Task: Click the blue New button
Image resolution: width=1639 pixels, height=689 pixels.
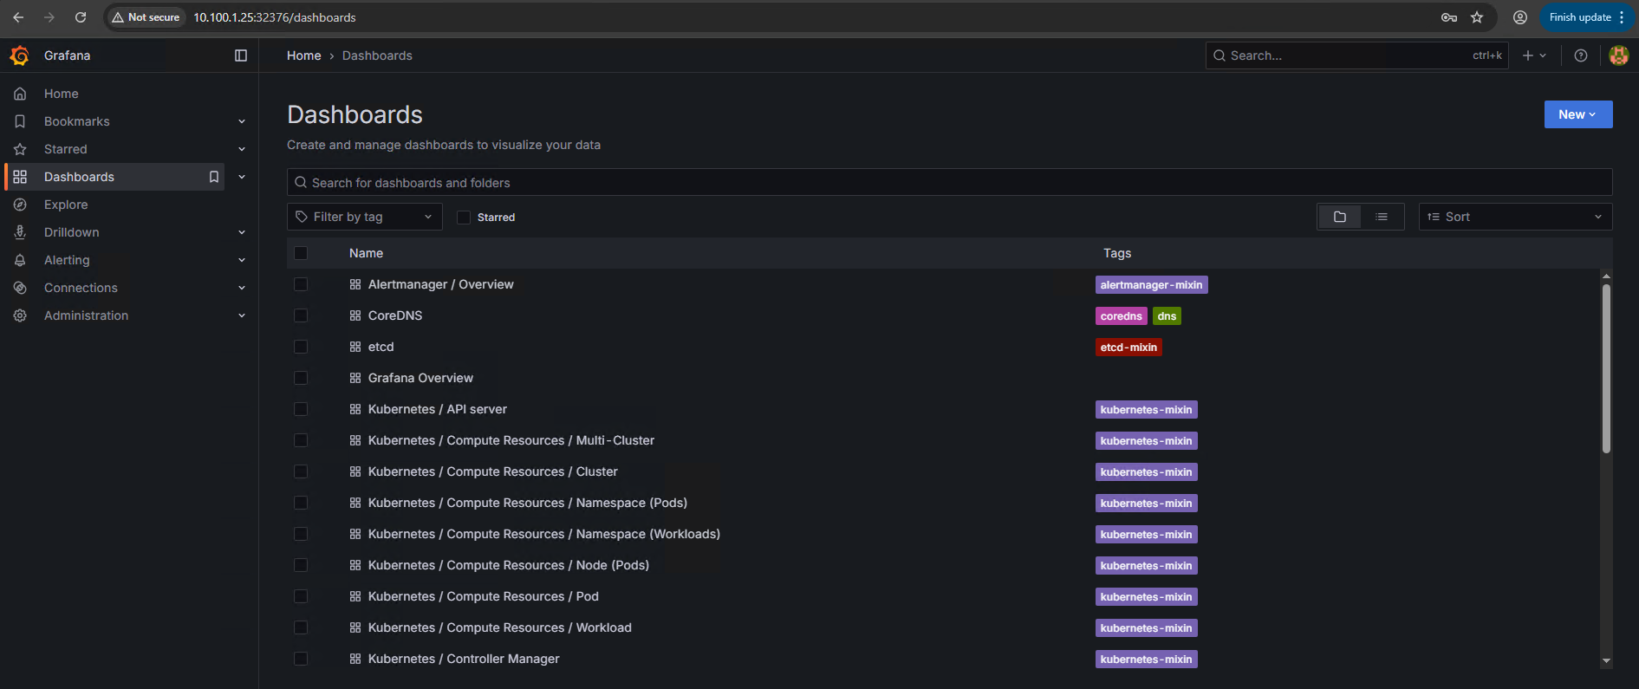Action: tap(1577, 114)
